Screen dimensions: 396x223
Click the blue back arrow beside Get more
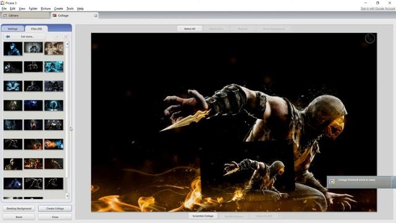tap(8, 37)
